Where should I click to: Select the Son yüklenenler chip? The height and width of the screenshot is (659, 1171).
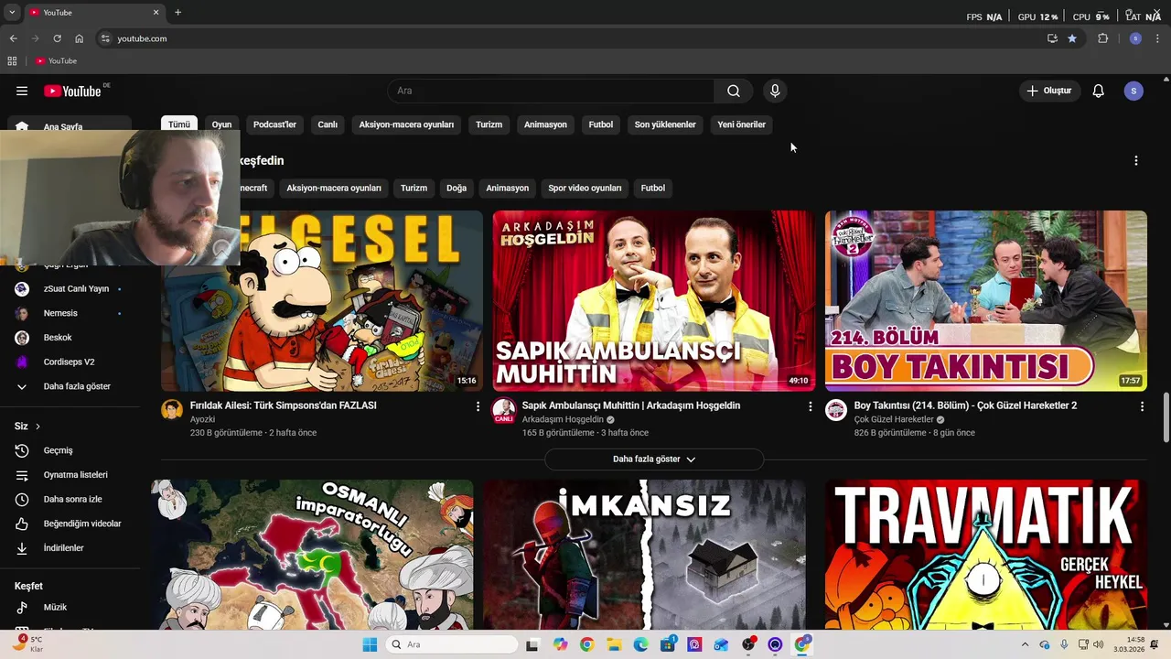pos(665,124)
